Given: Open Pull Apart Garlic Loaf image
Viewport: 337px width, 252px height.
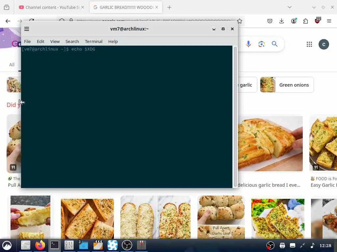Looking at the screenshot, I should tap(221, 217).
